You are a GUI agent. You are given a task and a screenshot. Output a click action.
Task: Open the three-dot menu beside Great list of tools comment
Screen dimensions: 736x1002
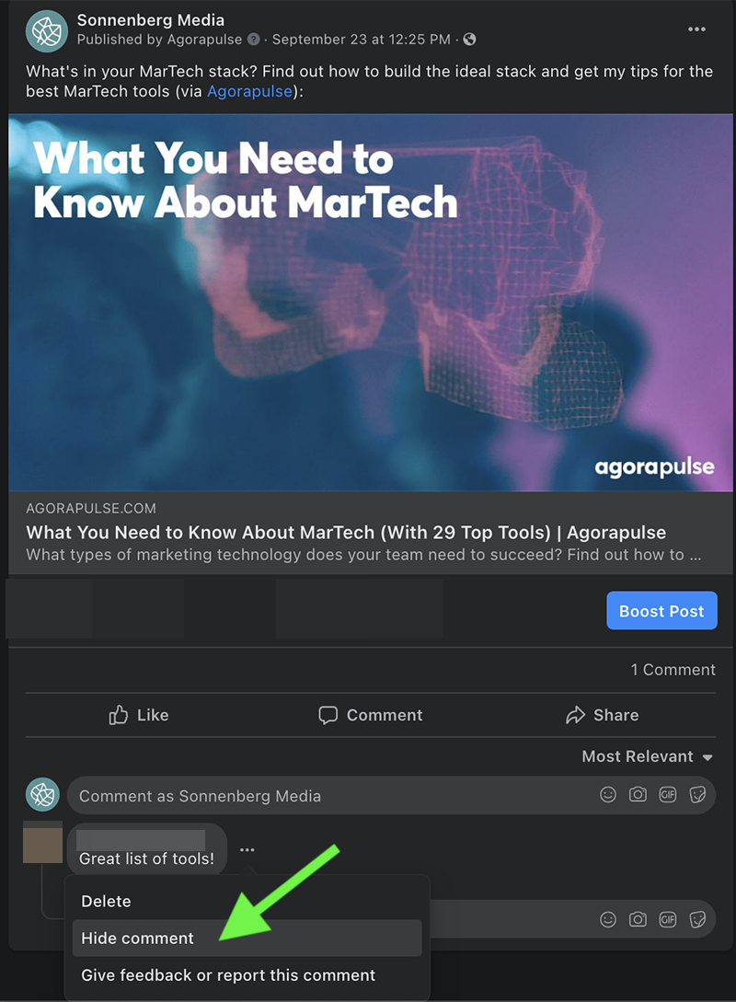tap(247, 850)
